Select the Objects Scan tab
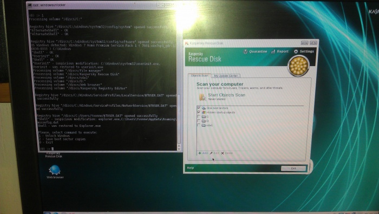The height and width of the screenshot is (214, 379). (x=199, y=75)
